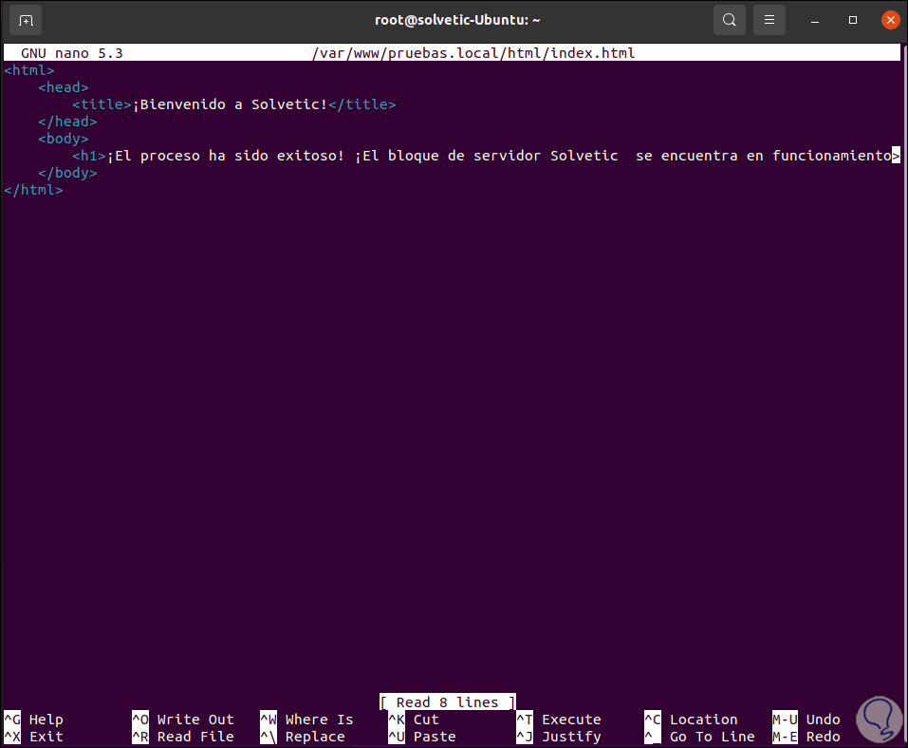
Task: Place cursor on opening body tag
Action: 64,139
